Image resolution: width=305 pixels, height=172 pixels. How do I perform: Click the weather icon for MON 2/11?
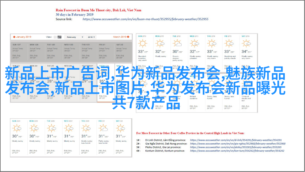point(160,44)
